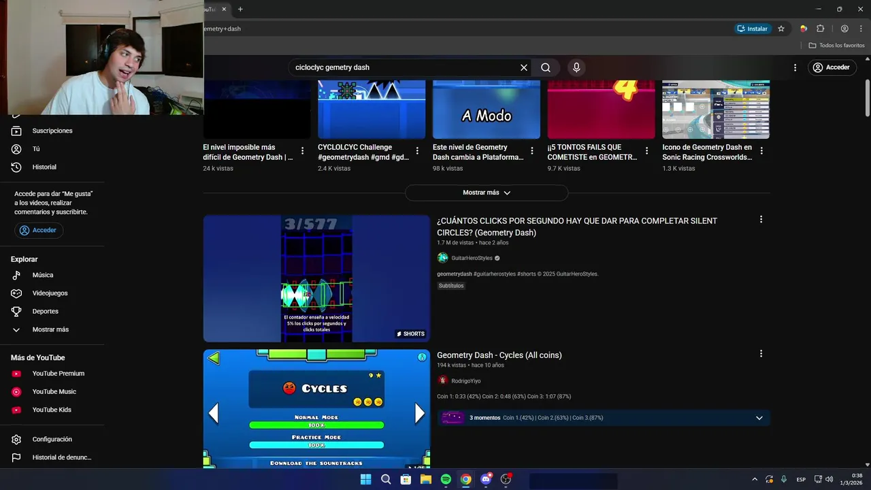Open Suscripciones in the sidebar
871x490 pixels.
(x=52, y=131)
